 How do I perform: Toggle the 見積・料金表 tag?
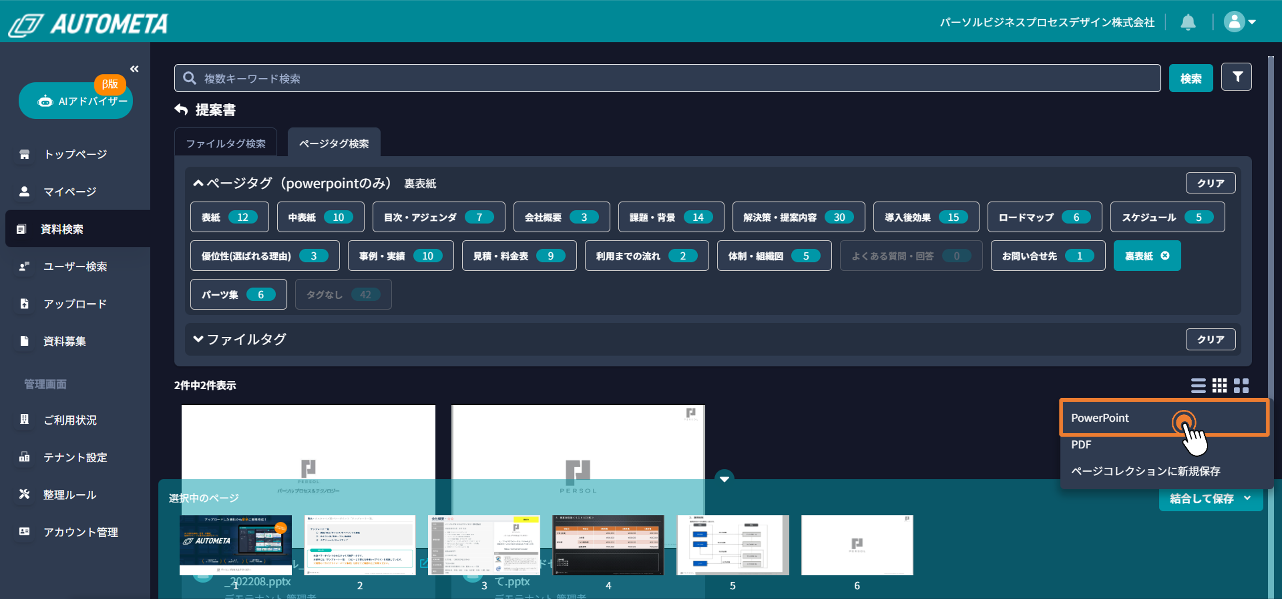tap(519, 256)
